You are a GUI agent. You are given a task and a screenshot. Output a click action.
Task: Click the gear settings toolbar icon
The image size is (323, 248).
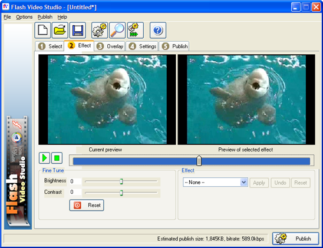(100, 31)
